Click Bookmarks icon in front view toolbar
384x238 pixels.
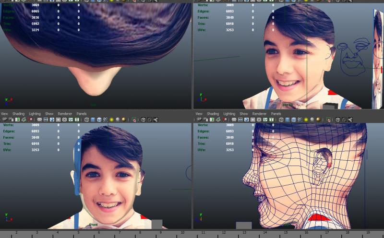(17, 119)
